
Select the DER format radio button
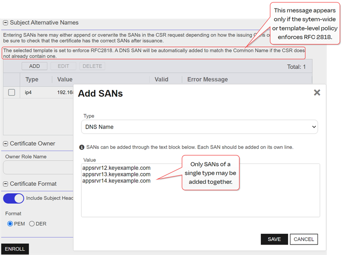pyautogui.click(x=32, y=224)
